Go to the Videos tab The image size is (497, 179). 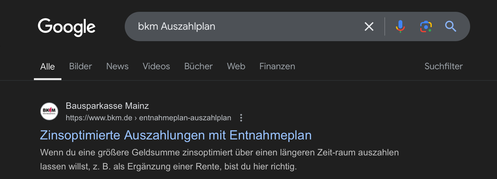click(156, 66)
